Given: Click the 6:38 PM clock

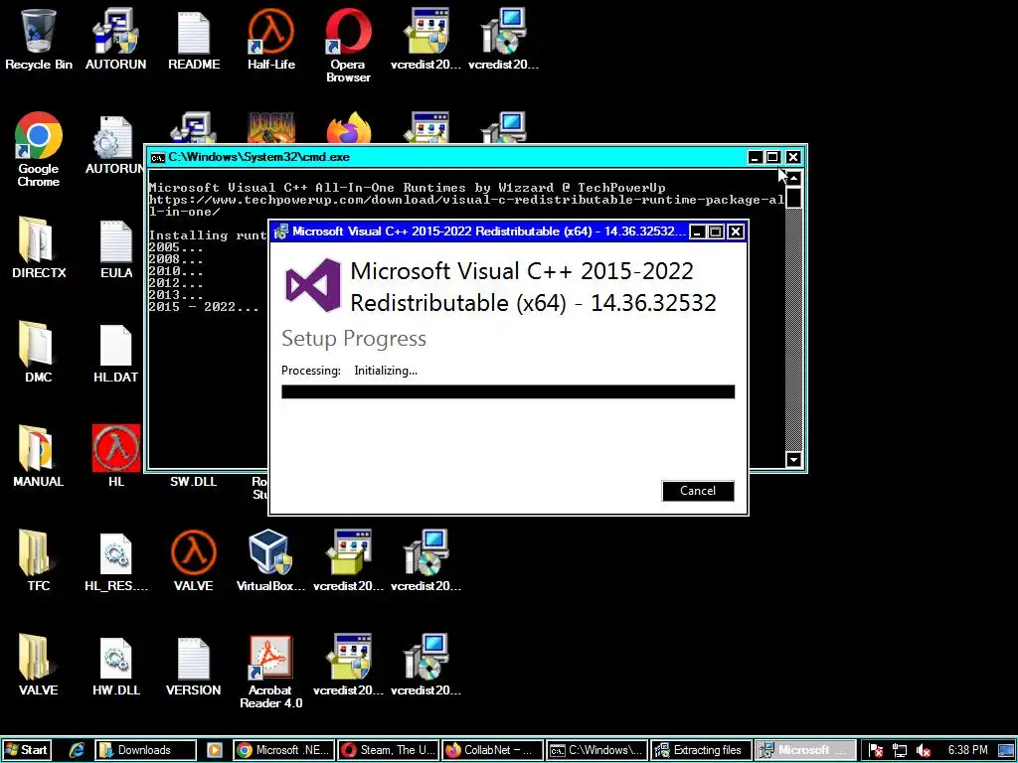Looking at the screenshot, I should click(967, 750).
